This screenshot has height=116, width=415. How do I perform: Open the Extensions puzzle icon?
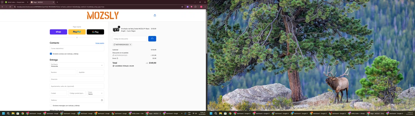click(195, 7)
